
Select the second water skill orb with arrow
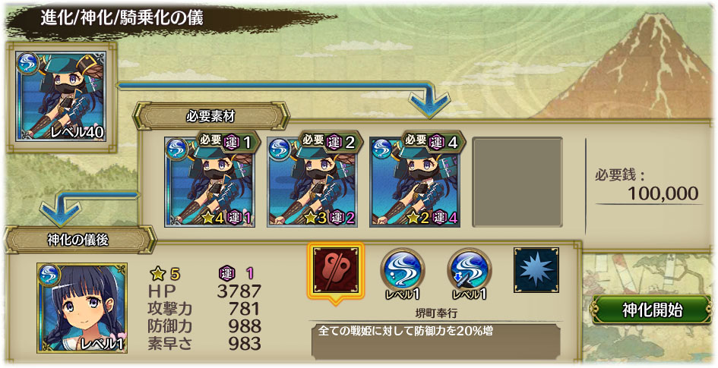coord(470,270)
